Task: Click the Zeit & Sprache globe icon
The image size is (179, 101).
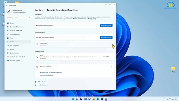Action: coord(8,45)
